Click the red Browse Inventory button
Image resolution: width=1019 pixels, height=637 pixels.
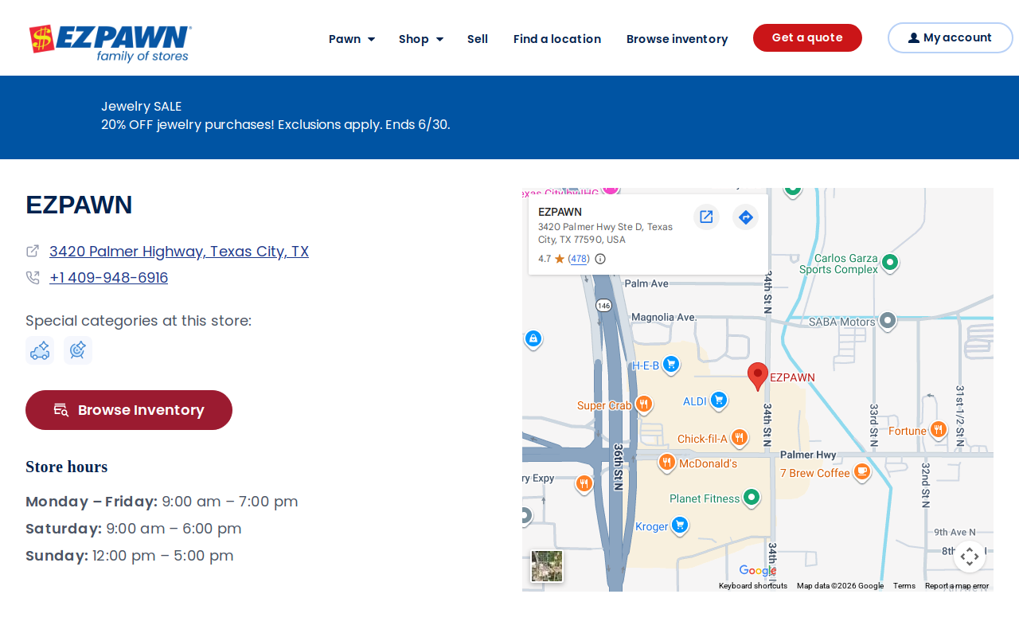(x=129, y=410)
